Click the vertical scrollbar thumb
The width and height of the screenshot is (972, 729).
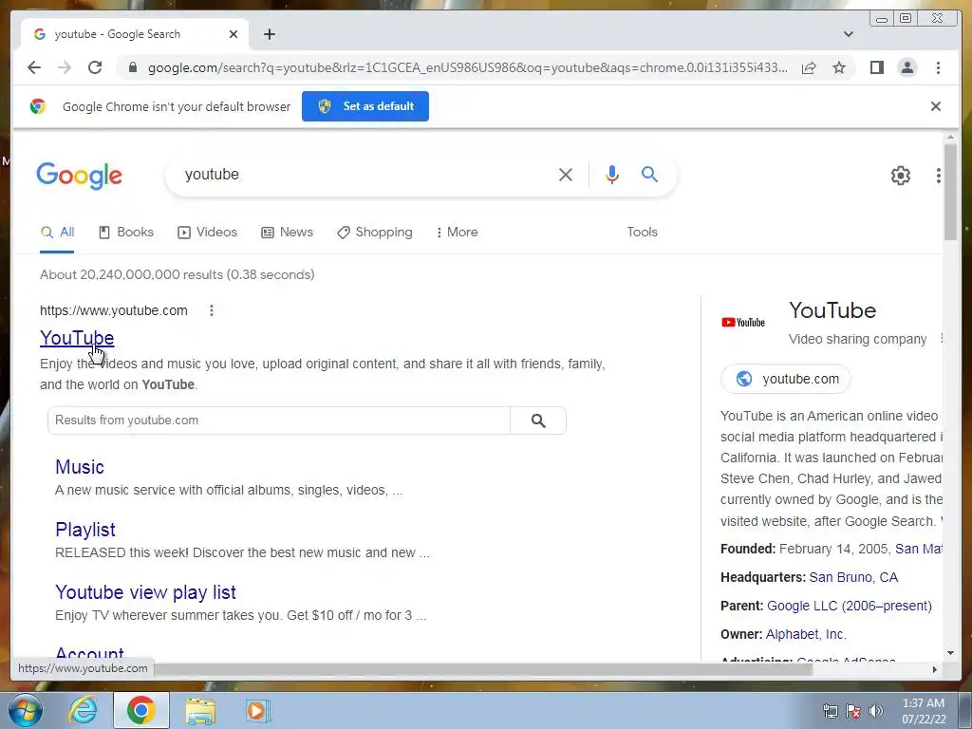[950, 192]
